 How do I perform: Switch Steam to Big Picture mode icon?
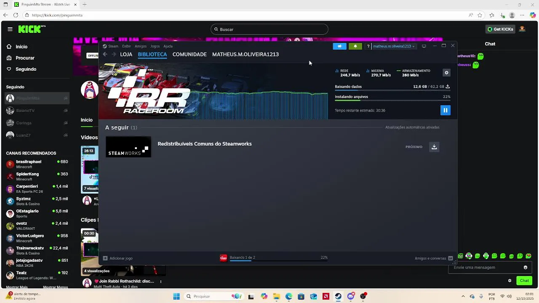424,46
